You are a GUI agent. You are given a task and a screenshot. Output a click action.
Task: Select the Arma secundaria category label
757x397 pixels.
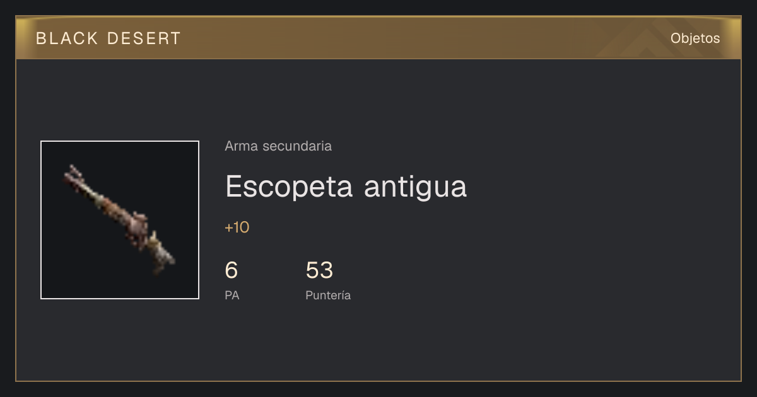[x=278, y=146]
